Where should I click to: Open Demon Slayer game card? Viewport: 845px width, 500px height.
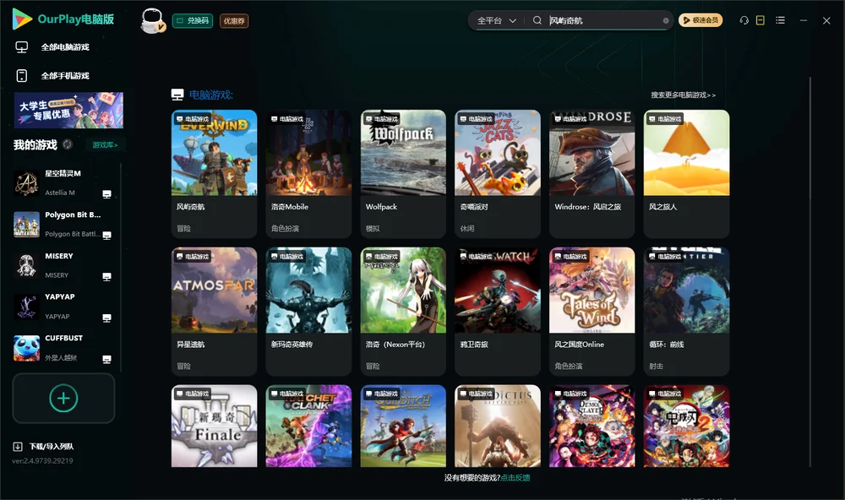[x=591, y=426]
